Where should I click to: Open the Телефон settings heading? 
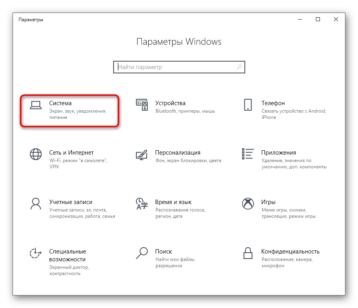pyautogui.click(x=273, y=103)
